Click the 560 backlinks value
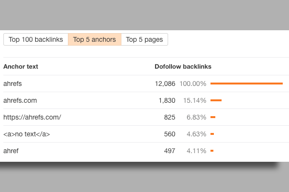The height and width of the screenshot is (192, 289). point(170,134)
